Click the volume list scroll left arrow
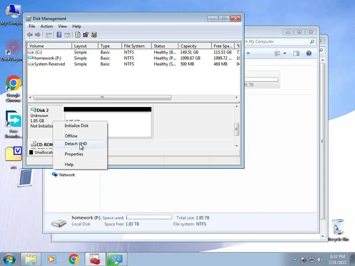Screen dimensions: 355x266 30,97
